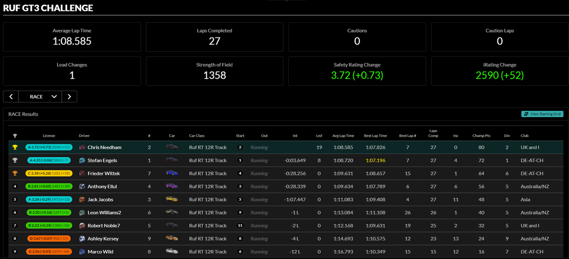Click the Strength of Field stat card
Viewport: 569px width, 259px height.
[x=214, y=71]
